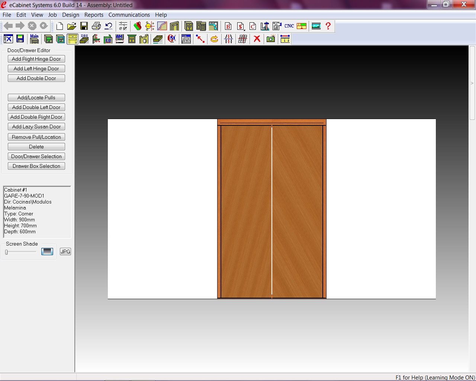Select the ruler measure tool icon

pyautogui.click(x=285, y=39)
